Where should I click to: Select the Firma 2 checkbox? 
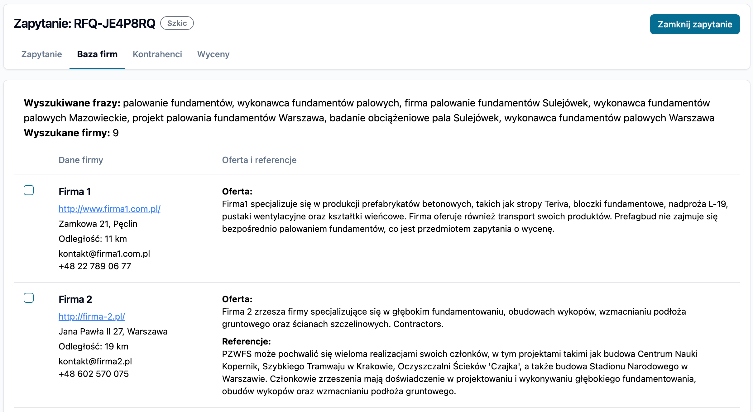click(29, 298)
